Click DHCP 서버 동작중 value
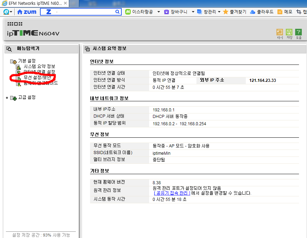 (170, 117)
